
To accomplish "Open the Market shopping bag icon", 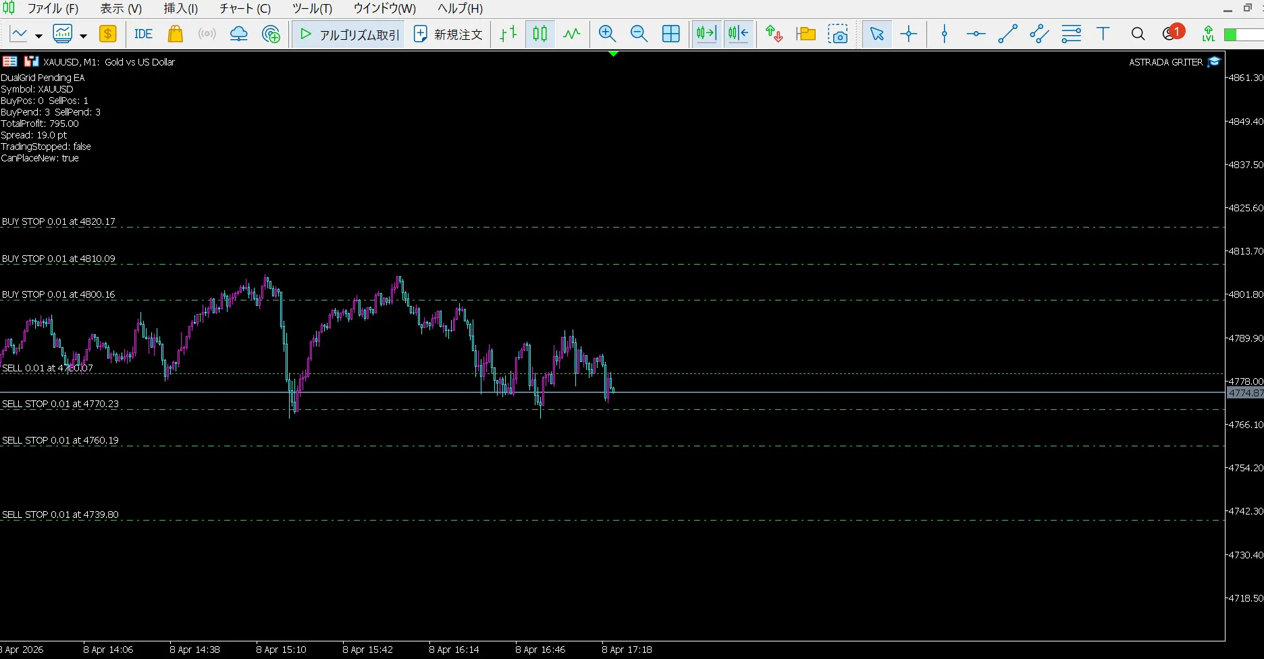I will (x=176, y=34).
